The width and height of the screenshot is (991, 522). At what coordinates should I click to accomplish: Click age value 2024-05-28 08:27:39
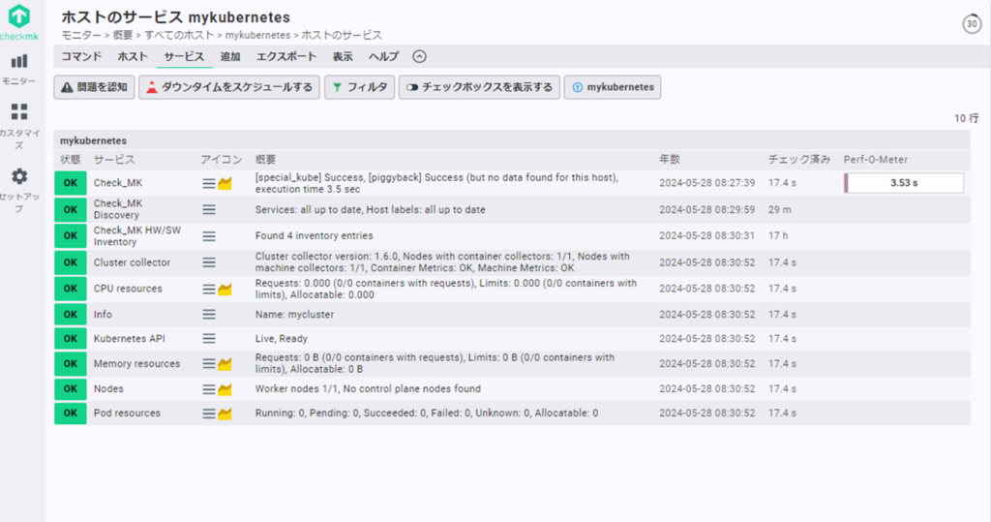click(707, 183)
